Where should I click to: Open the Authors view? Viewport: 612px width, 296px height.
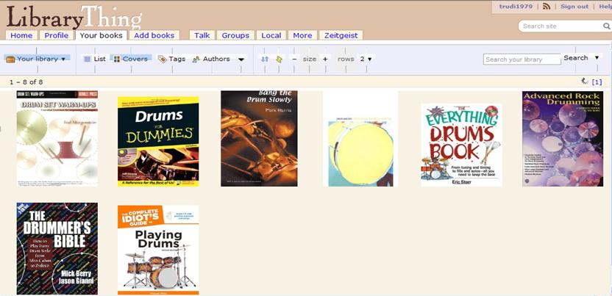point(211,59)
